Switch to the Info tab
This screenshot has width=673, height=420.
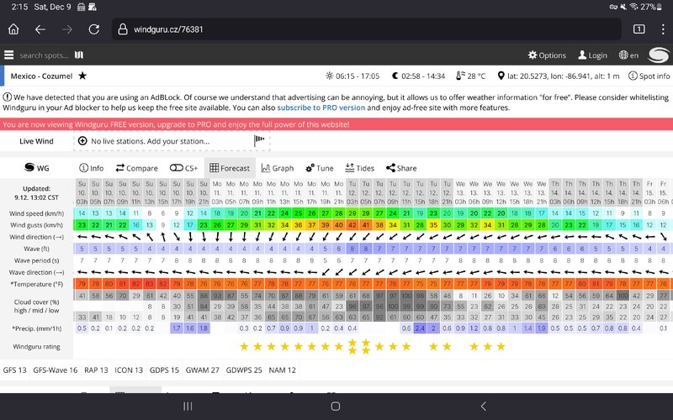[91, 168]
